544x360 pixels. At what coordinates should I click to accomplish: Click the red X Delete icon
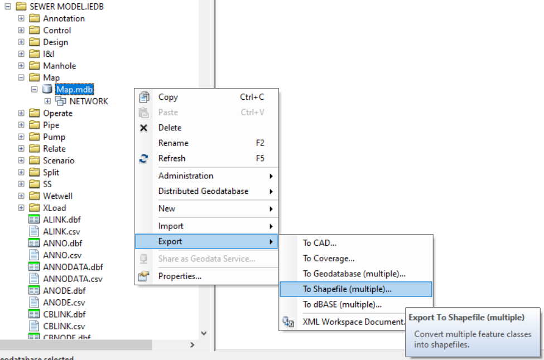tap(143, 128)
